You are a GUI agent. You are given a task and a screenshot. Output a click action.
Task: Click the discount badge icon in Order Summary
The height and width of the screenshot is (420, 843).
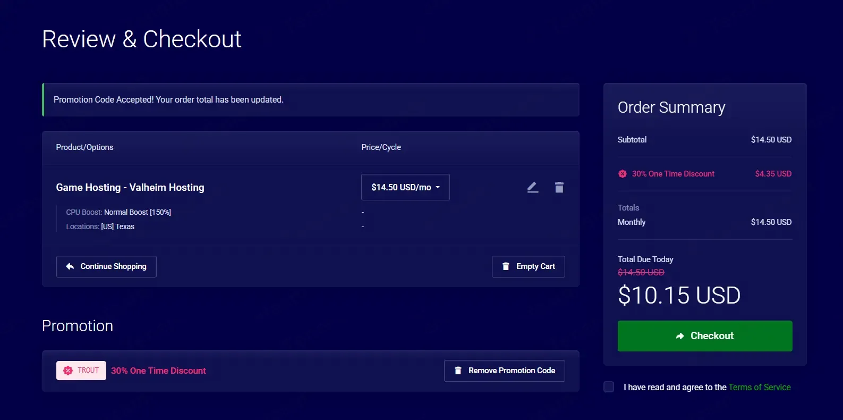pos(623,174)
